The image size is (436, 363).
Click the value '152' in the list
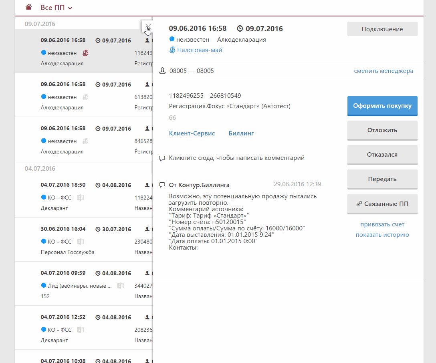coord(45,296)
